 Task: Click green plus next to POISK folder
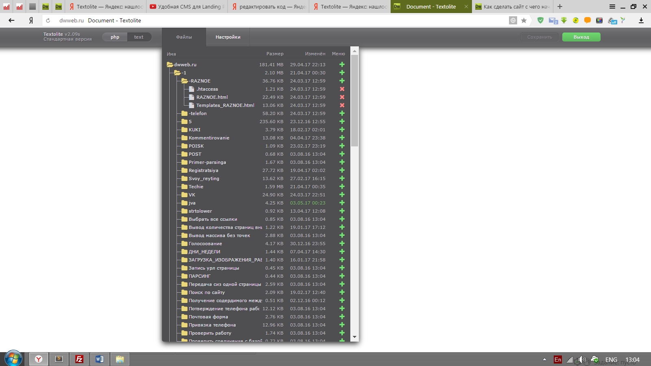(342, 146)
